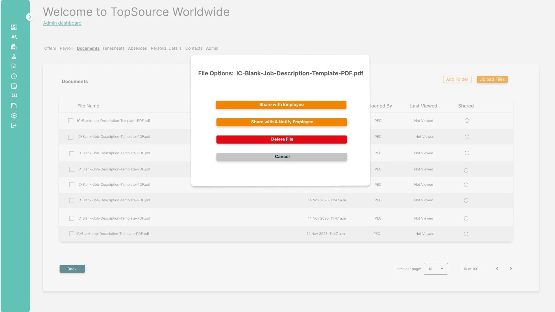
Task: Click the clock history sidebar icon
Action: click(14, 76)
